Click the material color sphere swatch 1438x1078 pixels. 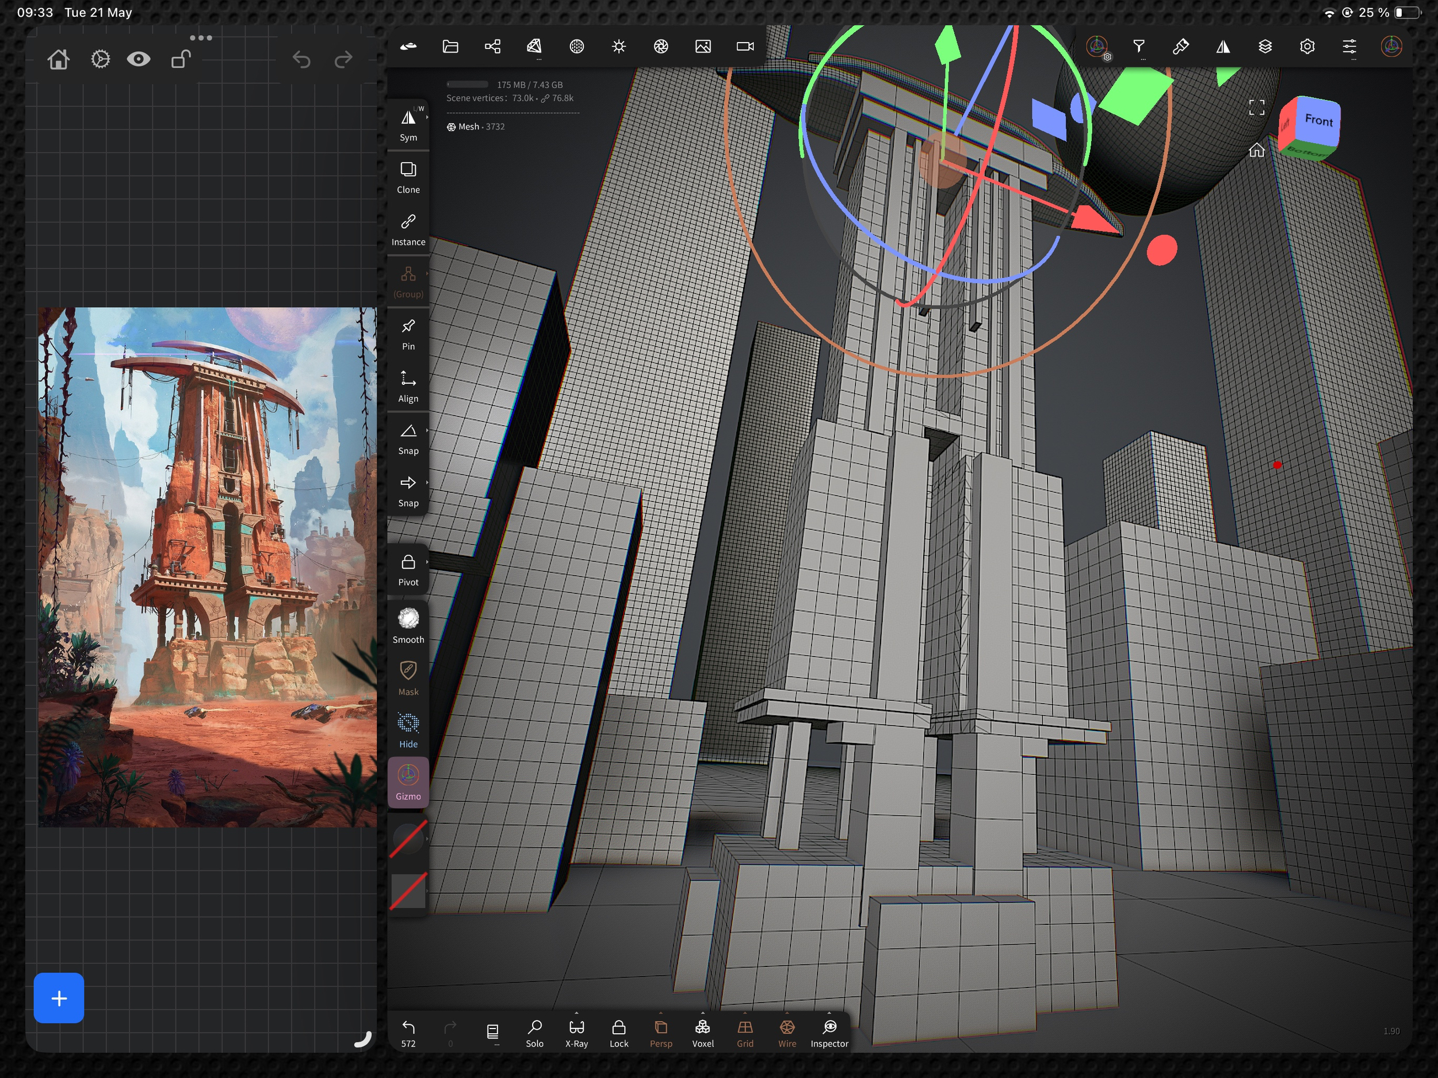click(x=408, y=839)
